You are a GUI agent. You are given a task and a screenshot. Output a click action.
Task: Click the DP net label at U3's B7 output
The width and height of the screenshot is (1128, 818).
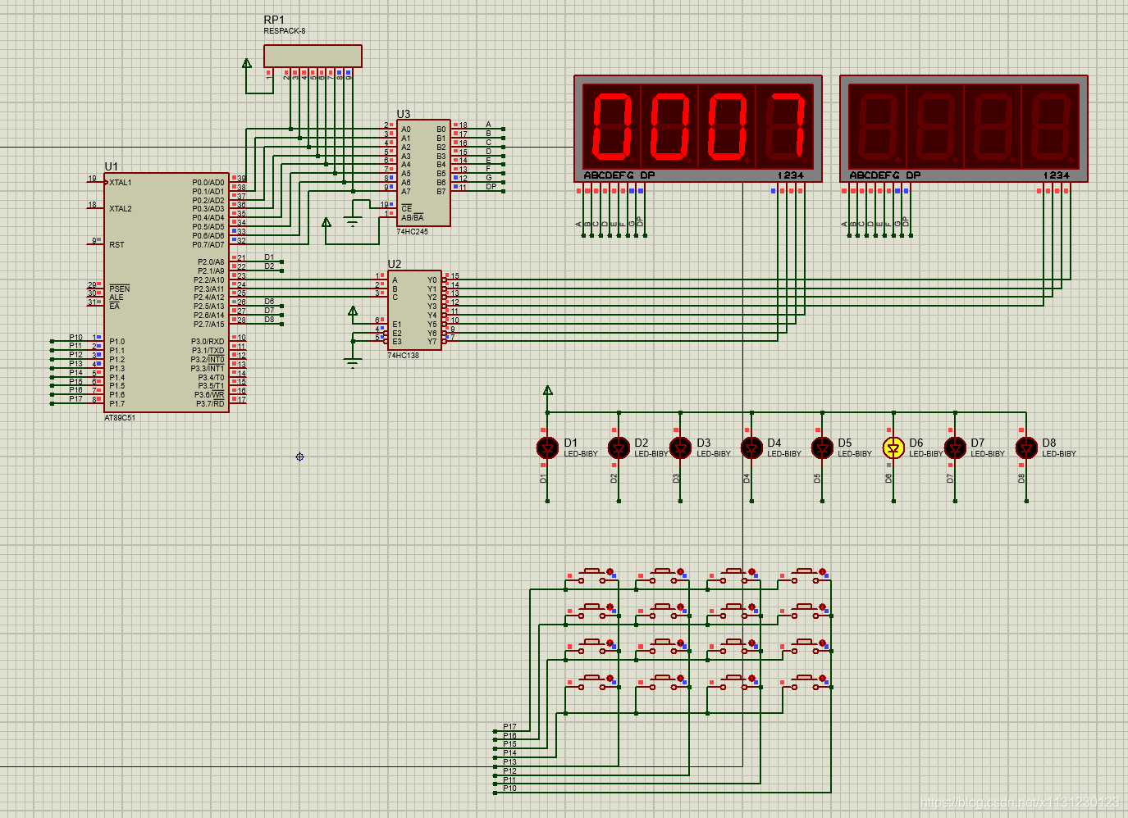pyautogui.click(x=491, y=187)
